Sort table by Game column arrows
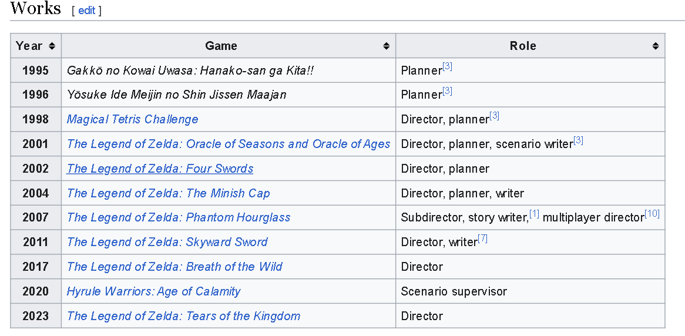Viewport: 685px width, 336px height. coord(386,46)
